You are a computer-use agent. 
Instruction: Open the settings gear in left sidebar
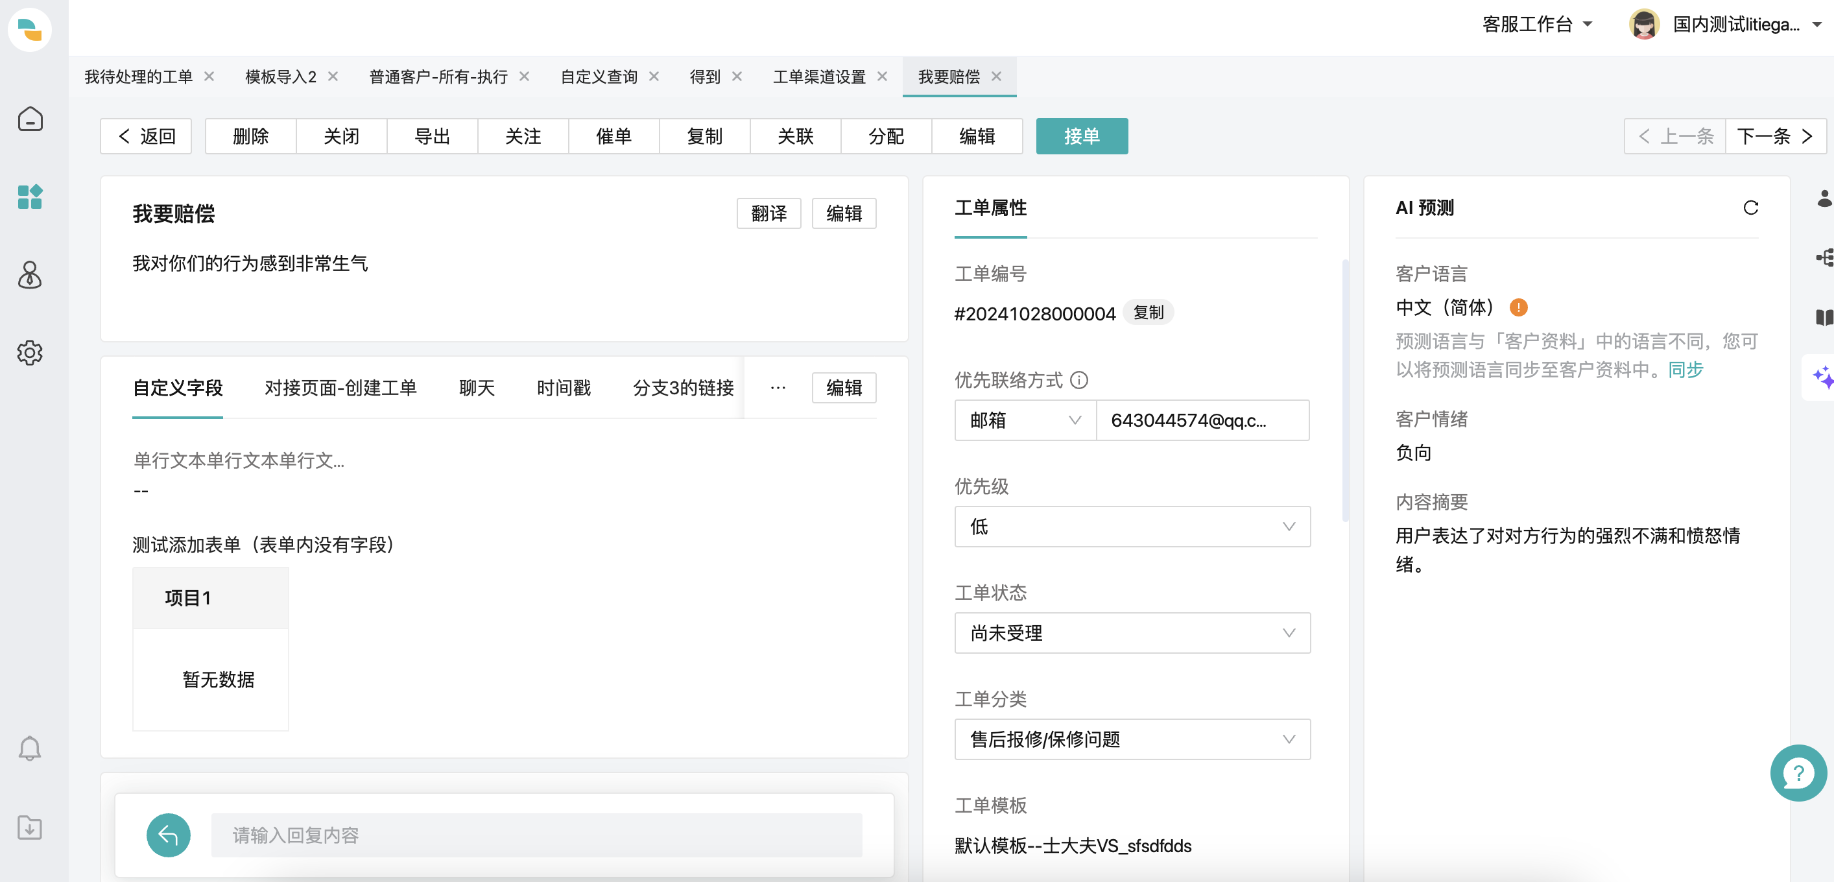[30, 352]
